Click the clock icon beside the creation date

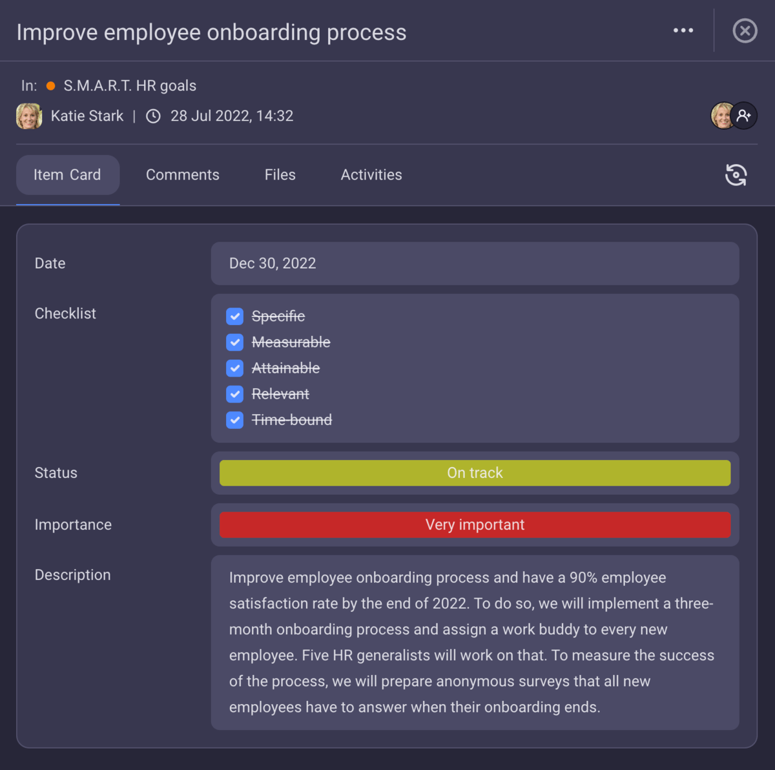click(x=152, y=116)
